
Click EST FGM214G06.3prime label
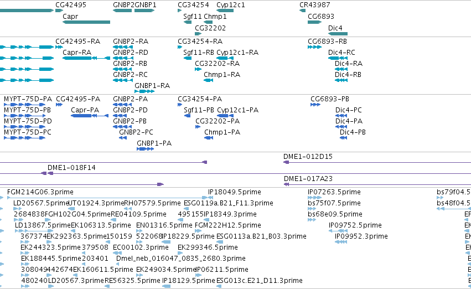click(x=40, y=192)
